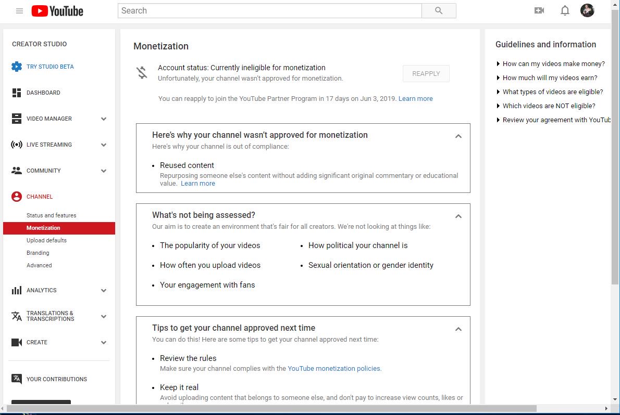Open the account avatar menu
Viewport: 620px width, 415px height.
click(x=587, y=11)
